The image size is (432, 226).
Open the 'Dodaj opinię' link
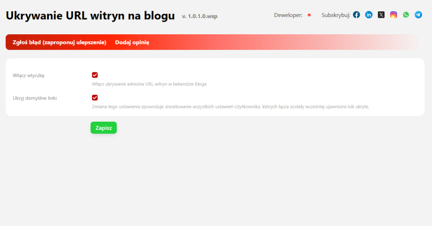[x=132, y=42]
